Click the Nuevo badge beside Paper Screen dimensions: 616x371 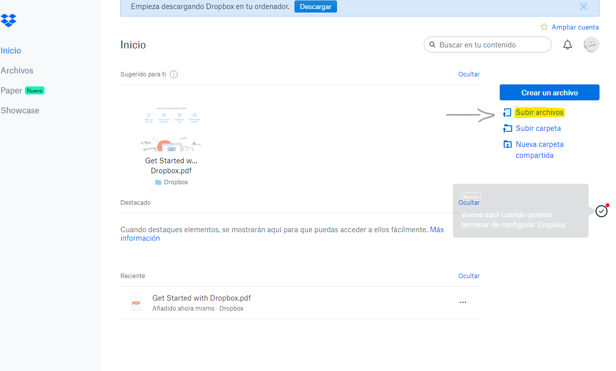click(x=34, y=90)
